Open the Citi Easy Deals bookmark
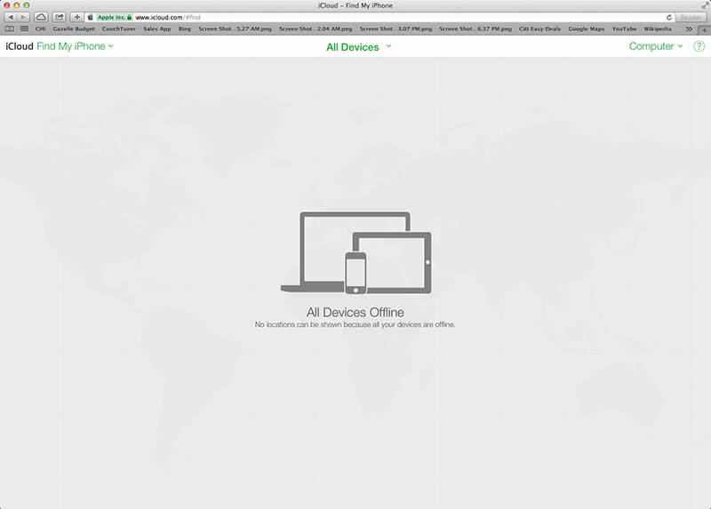Viewport: 711px width, 509px height. point(539,29)
